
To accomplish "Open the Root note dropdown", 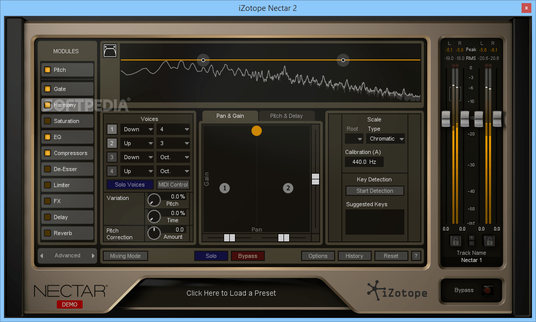I will 354,139.
